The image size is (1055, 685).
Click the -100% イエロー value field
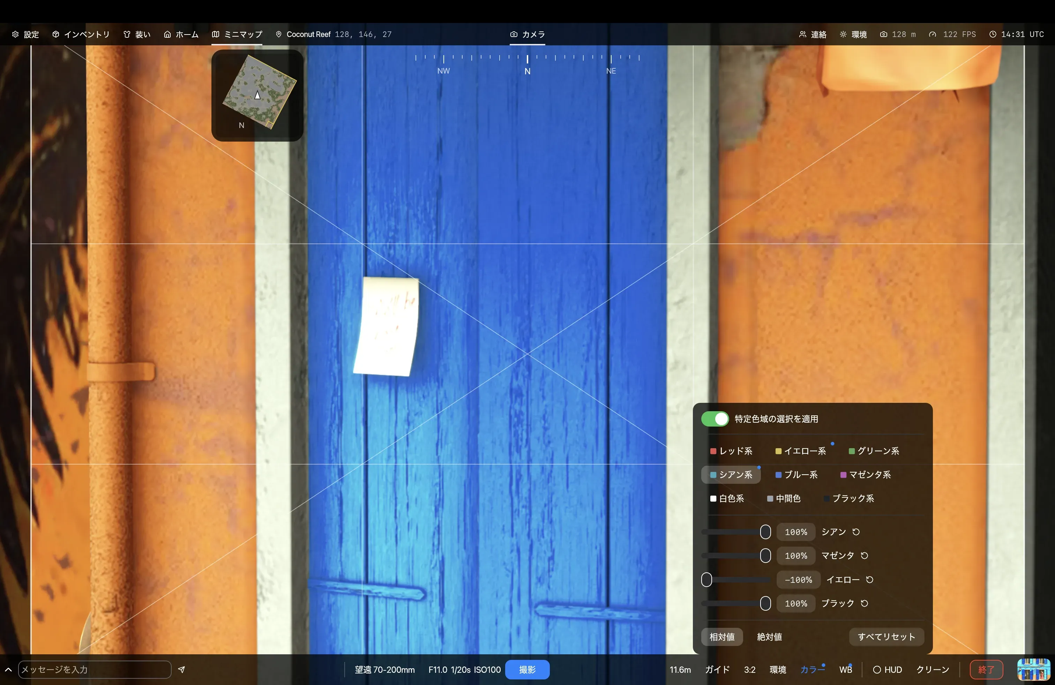[x=798, y=580]
